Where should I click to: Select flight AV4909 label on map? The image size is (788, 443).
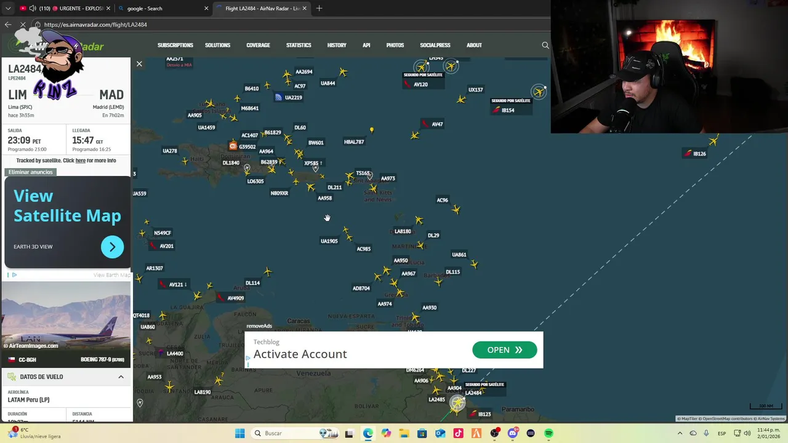point(231,298)
